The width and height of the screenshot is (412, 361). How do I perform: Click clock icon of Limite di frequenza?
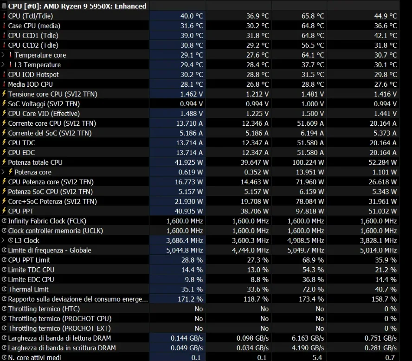click(4, 250)
